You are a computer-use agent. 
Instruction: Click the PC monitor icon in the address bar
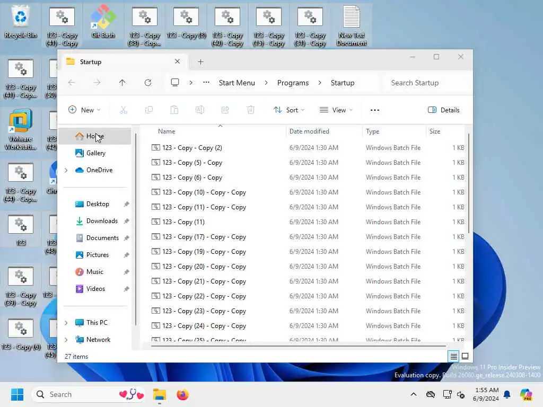tap(175, 82)
